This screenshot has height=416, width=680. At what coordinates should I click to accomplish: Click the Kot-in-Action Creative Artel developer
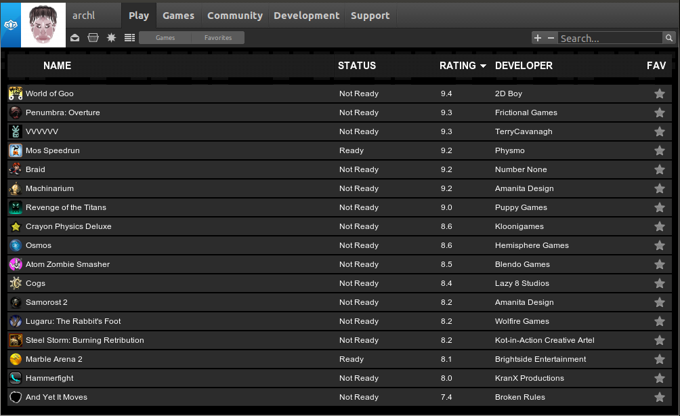click(x=545, y=340)
